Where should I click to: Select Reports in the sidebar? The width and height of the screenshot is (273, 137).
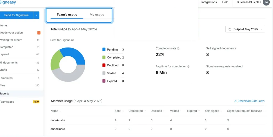[5, 94]
